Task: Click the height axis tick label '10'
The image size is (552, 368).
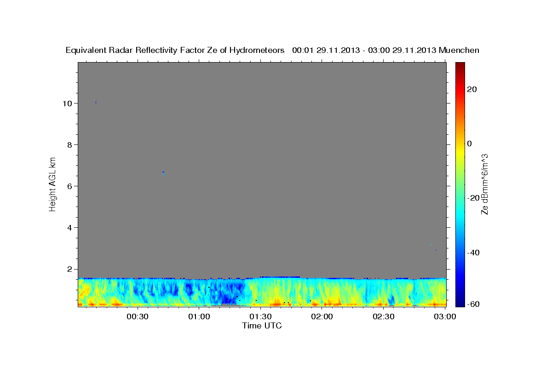Action: point(68,103)
